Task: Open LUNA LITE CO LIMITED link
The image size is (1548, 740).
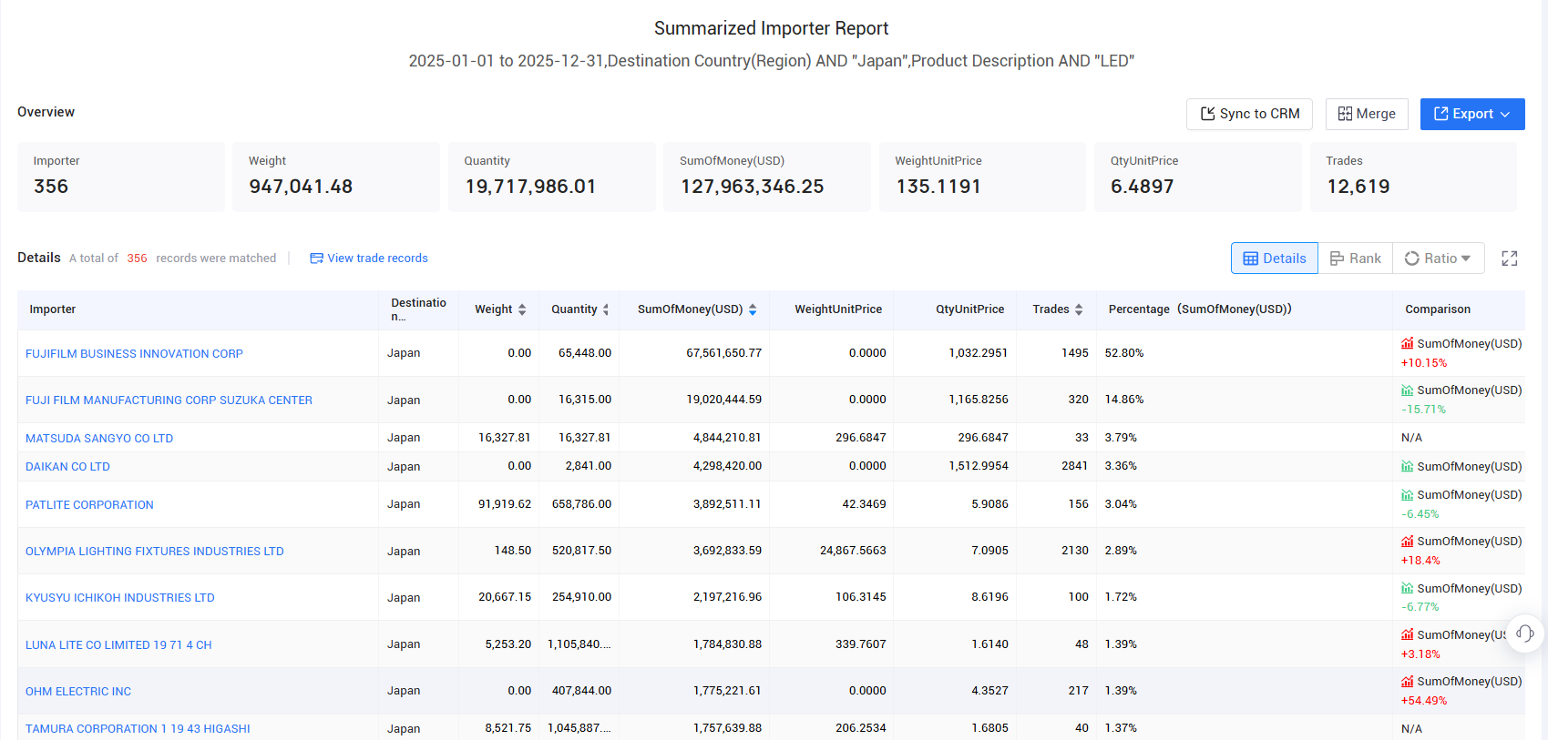Action: (118, 645)
